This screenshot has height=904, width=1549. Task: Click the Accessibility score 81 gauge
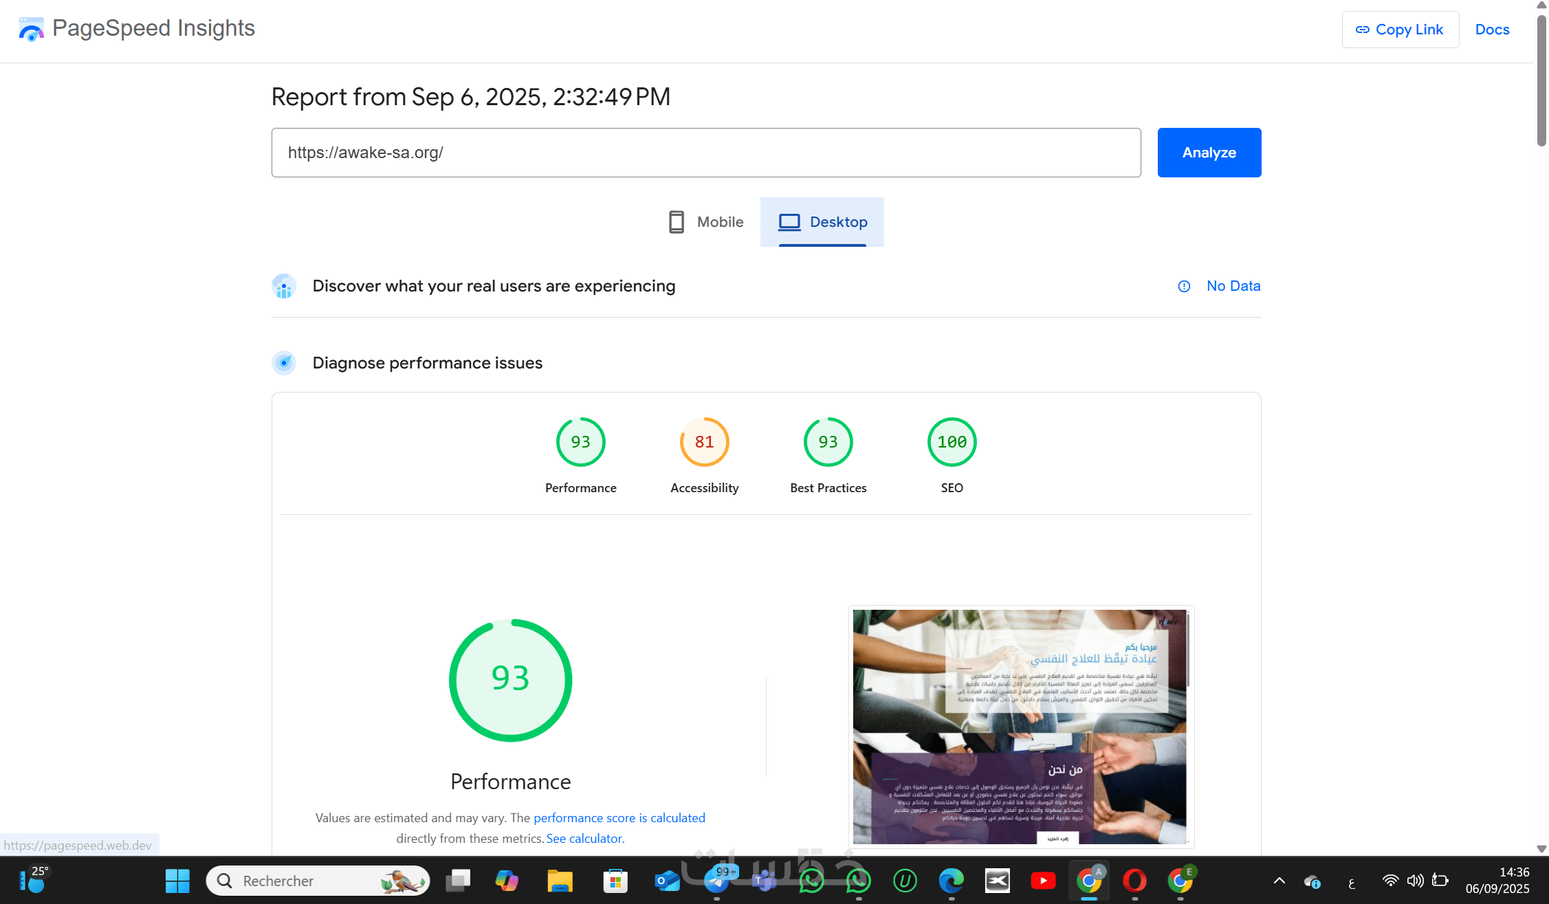(704, 442)
